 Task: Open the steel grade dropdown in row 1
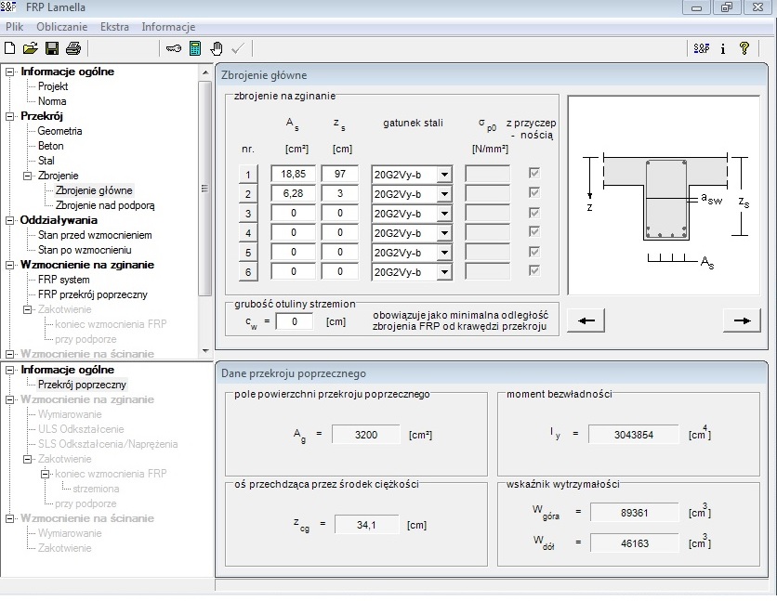[x=444, y=174]
